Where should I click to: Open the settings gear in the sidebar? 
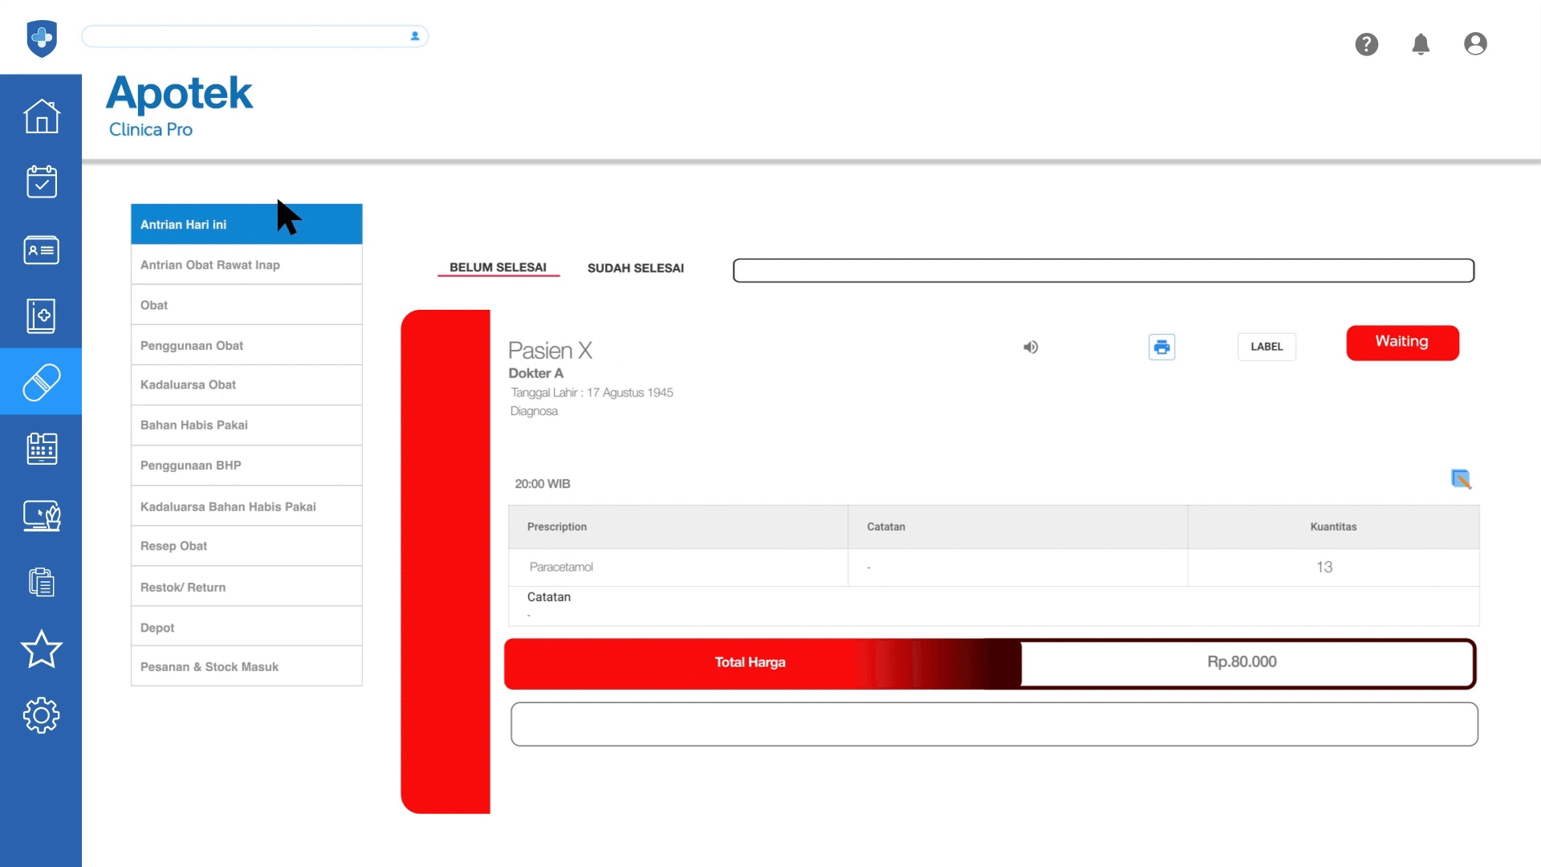(41, 714)
